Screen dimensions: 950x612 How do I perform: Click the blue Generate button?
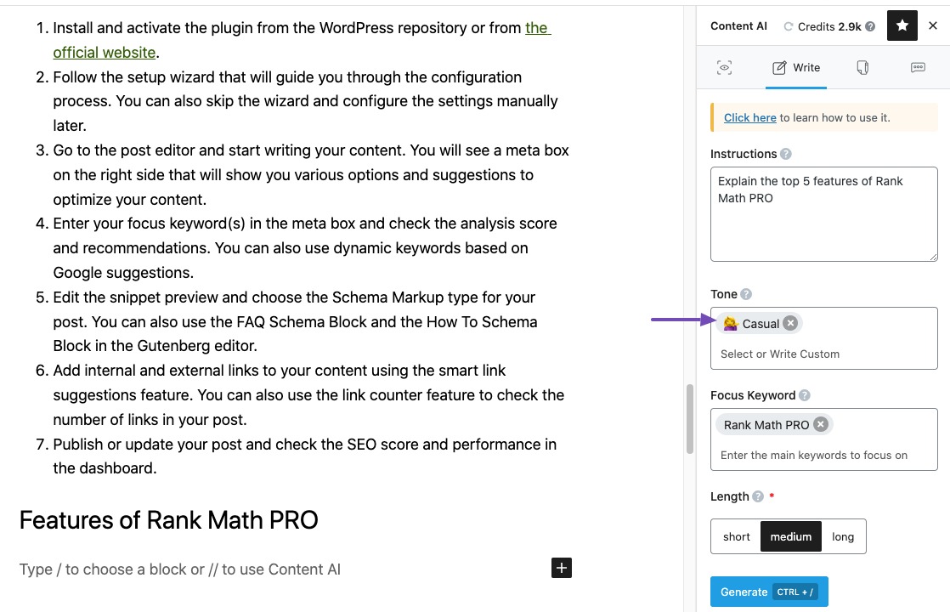click(x=769, y=592)
